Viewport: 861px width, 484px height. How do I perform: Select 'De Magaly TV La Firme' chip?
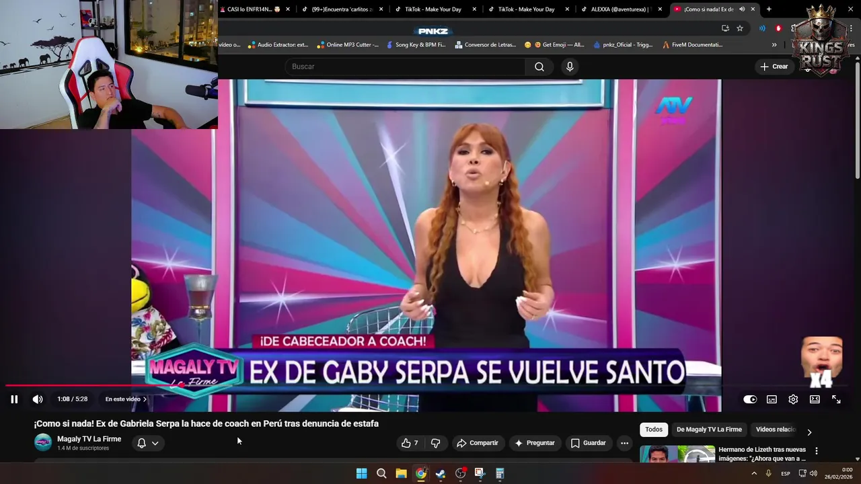pyautogui.click(x=709, y=430)
